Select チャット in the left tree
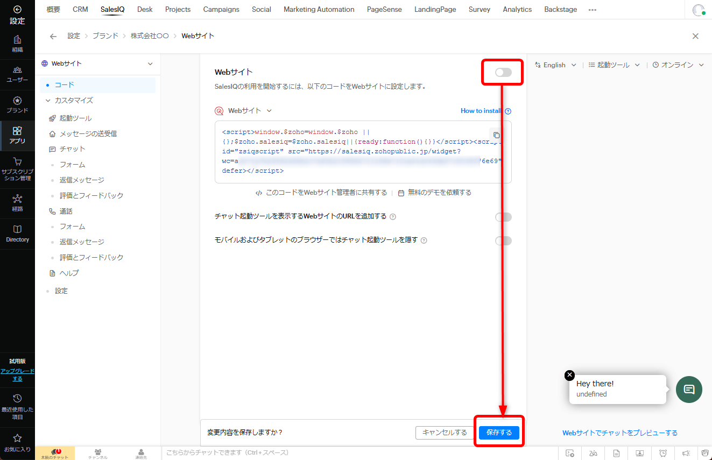 [72, 149]
